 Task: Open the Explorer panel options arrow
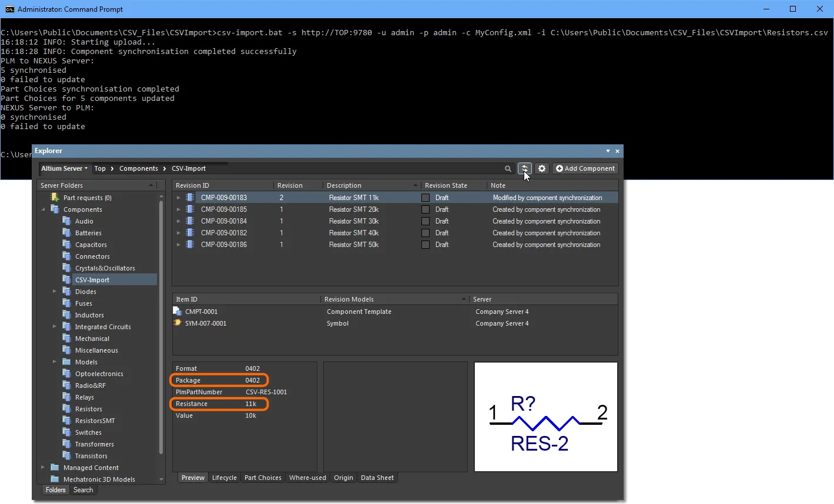pos(608,151)
